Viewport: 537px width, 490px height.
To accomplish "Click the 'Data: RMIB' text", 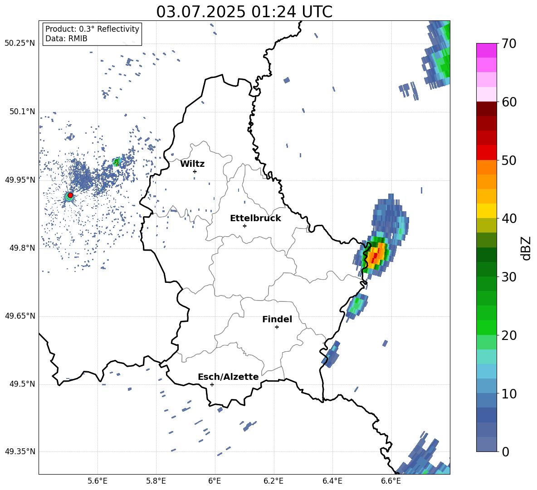I will 66,39.
